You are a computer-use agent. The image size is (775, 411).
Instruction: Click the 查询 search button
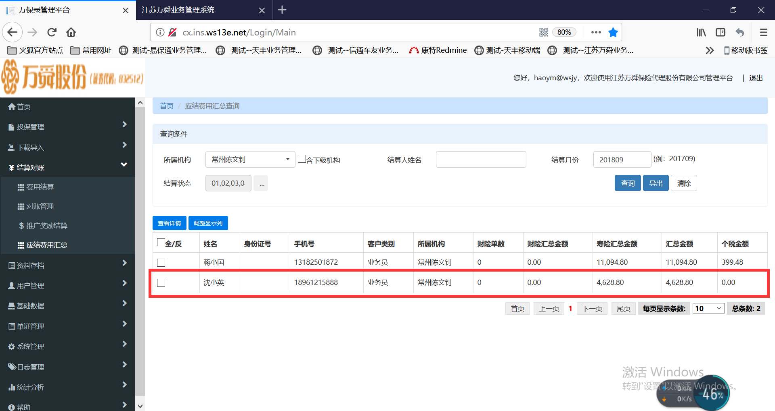[627, 183]
